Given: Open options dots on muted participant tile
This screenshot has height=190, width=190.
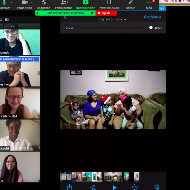Looking at the screenshot, I should (x=37, y=59).
